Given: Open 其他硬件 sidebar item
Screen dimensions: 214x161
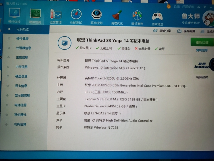Looking at the screenshot, I should [20, 115].
